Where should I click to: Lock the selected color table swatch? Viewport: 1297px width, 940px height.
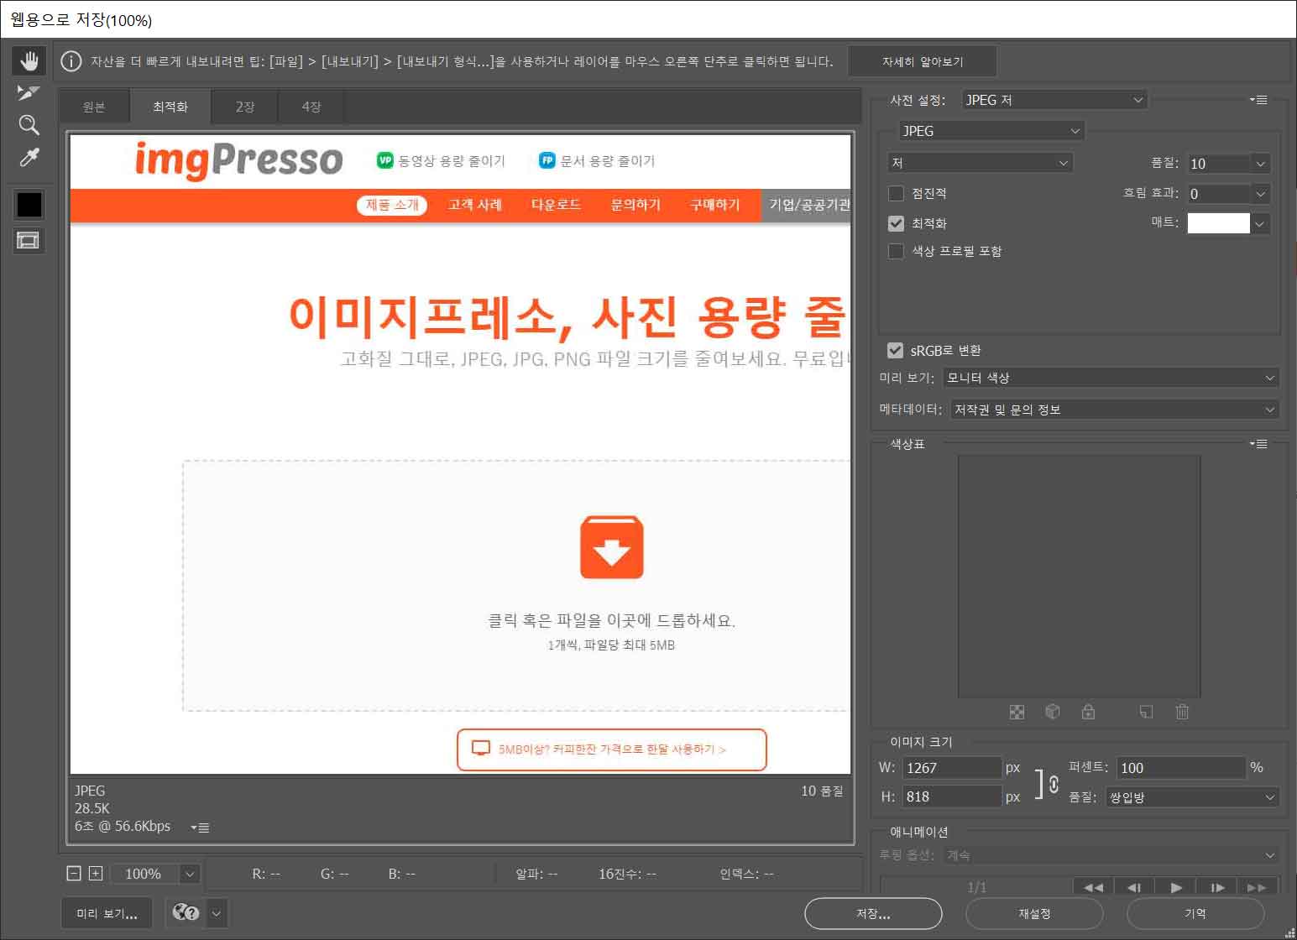(x=1088, y=712)
